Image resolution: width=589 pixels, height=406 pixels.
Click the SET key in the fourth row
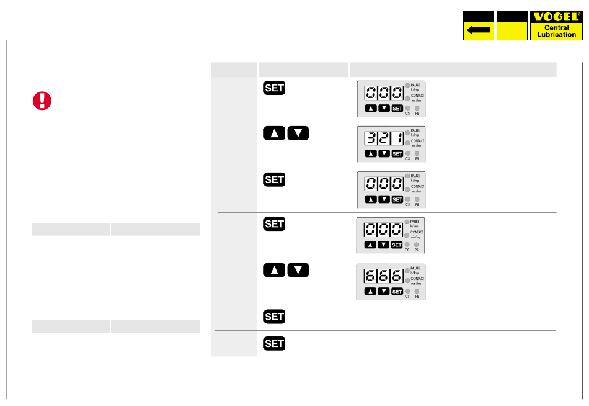[x=274, y=224]
